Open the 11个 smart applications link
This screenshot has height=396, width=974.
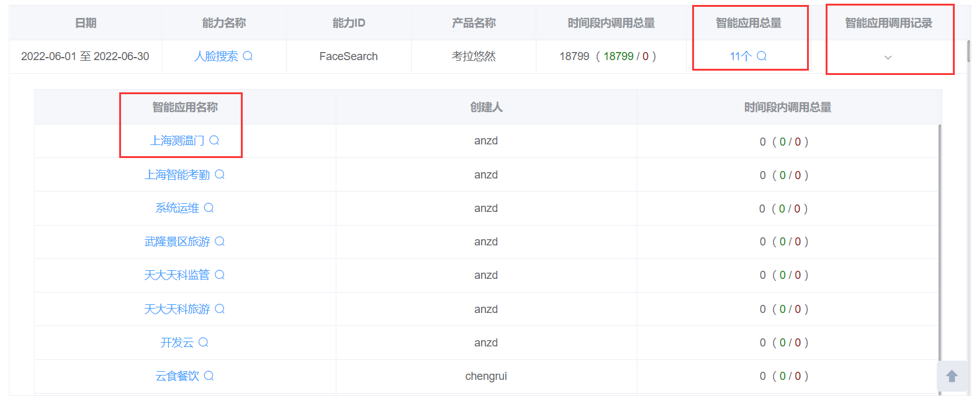pos(741,56)
